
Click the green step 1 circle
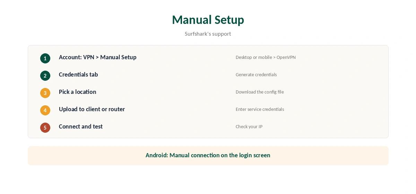coord(45,58)
